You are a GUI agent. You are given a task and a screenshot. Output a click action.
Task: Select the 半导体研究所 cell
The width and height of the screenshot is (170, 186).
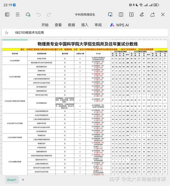[41, 147]
